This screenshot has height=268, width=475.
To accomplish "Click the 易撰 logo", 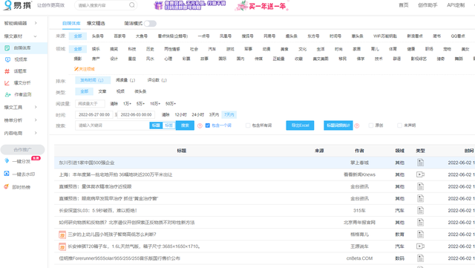I will 17,5.
